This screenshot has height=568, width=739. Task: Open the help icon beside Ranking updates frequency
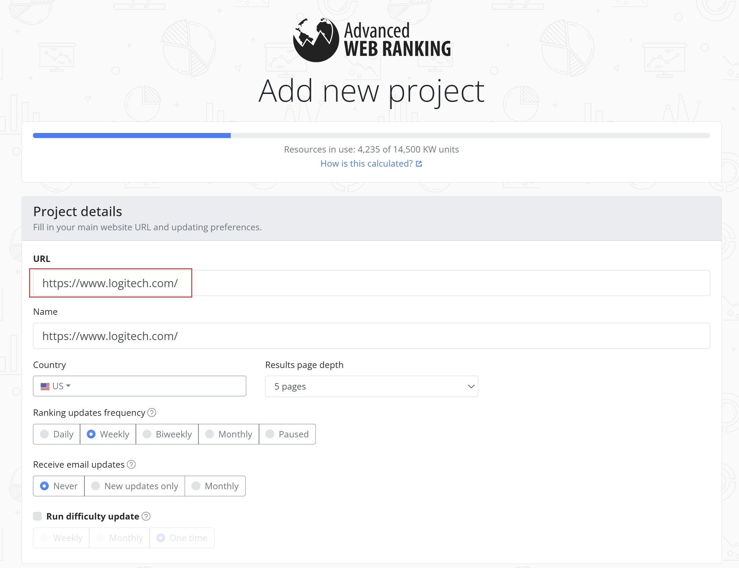coord(152,412)
